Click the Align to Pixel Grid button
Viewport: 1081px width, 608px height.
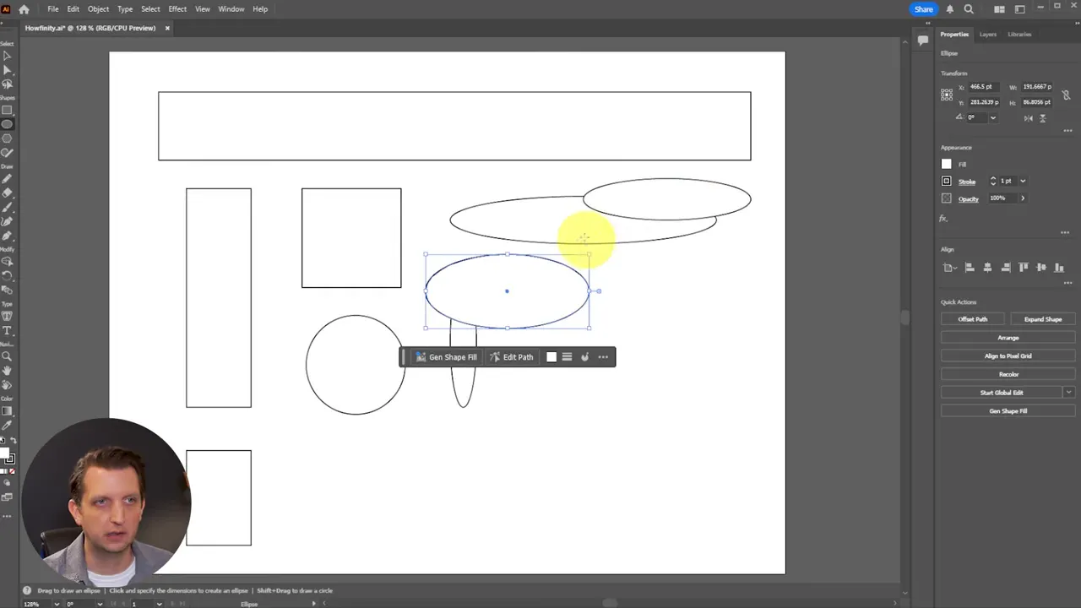[1008, 356]
